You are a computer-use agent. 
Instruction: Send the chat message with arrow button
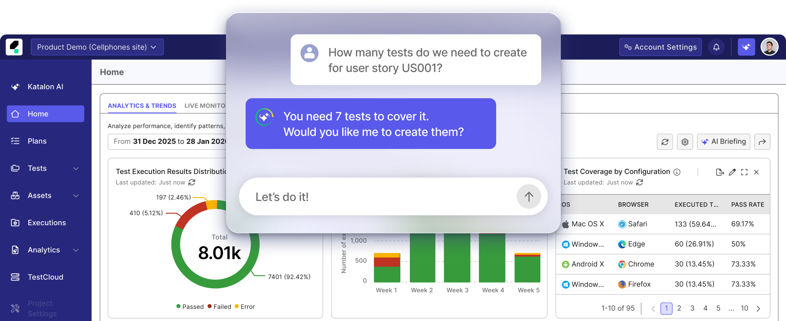529,197
